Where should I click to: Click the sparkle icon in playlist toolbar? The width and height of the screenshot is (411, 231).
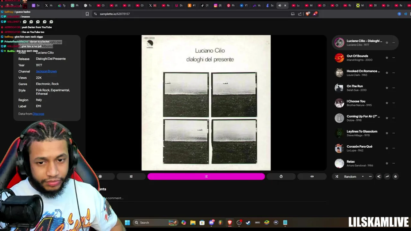tap(379, 176)
